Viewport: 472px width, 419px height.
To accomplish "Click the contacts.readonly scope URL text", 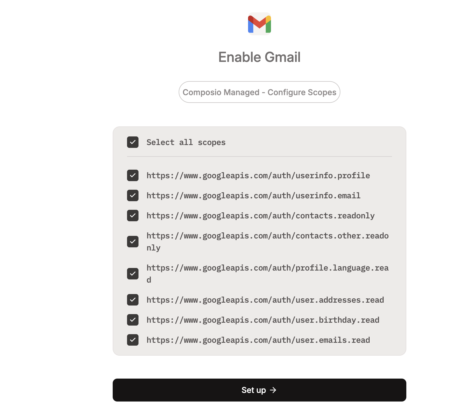I will coord(260,216).
